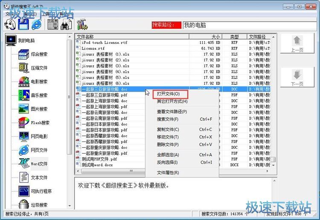The width and height of the screenshot is (320, 220).
Task: Click the 搜索路径 path input field
Action: 250,25
